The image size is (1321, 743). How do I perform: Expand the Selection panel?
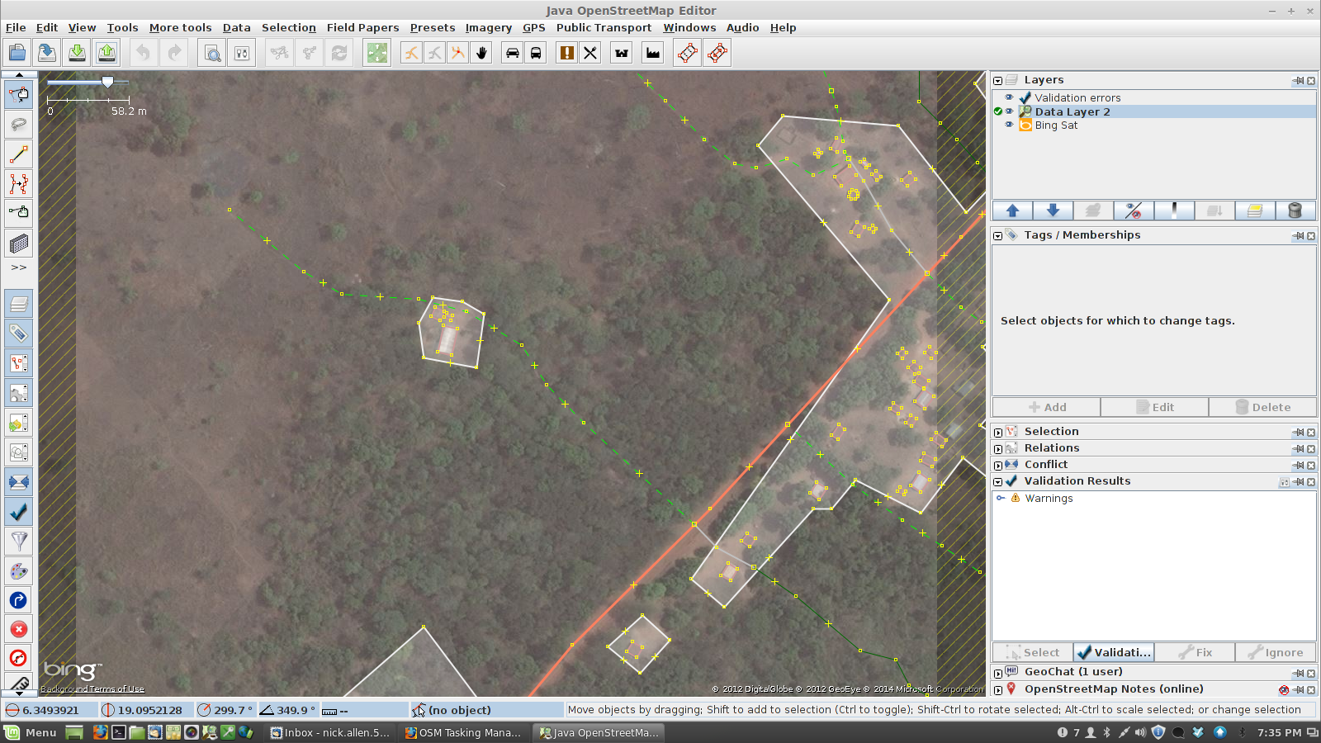click(998, 433)
